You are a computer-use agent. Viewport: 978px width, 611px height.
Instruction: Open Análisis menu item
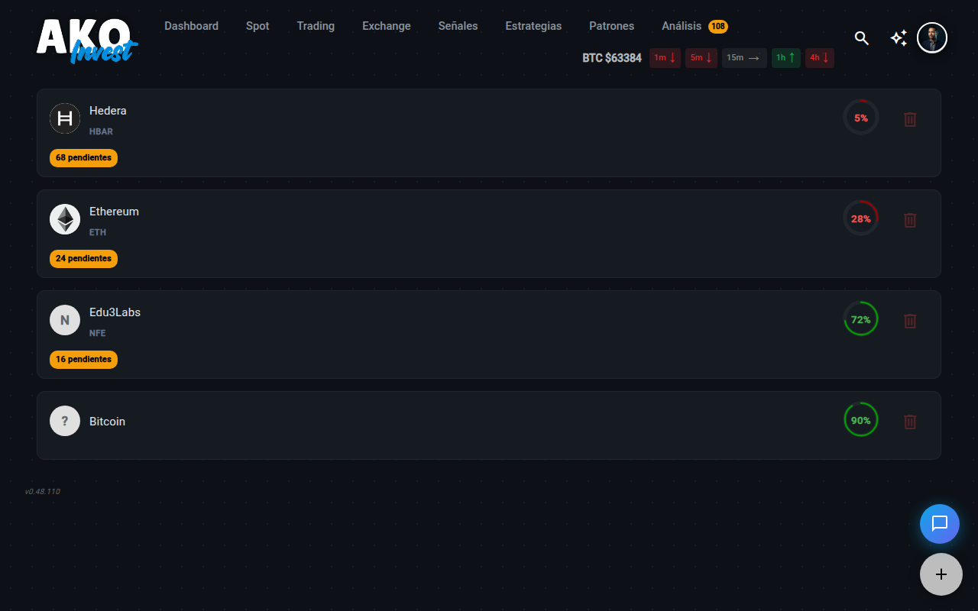click(682, 26)
